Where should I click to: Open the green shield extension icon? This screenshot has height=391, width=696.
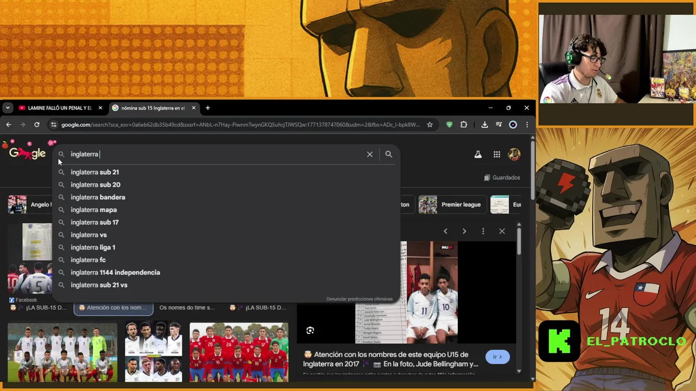(449, 125)
